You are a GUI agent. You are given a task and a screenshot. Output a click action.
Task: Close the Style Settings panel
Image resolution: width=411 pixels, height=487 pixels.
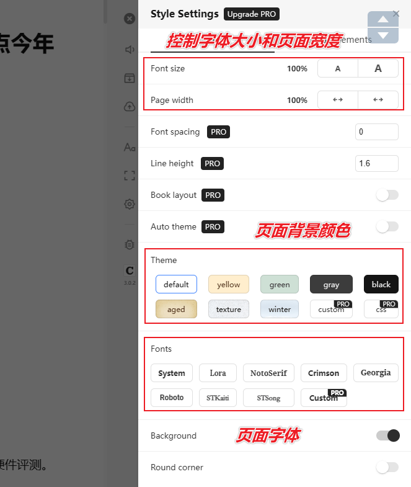[396, 14]
